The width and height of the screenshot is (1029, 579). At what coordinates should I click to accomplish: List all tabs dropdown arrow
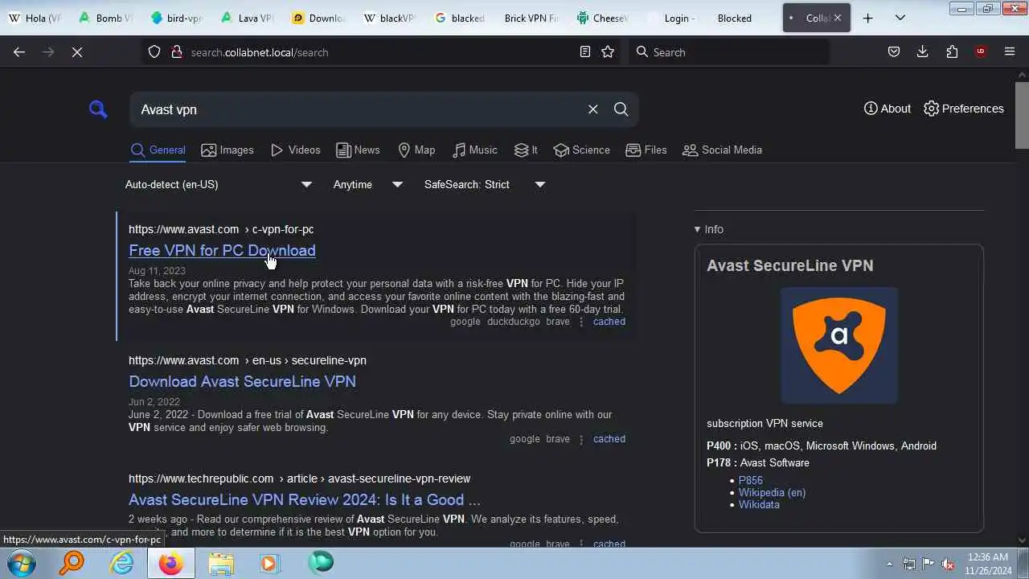pyautogui.click(x=900, y=18)
